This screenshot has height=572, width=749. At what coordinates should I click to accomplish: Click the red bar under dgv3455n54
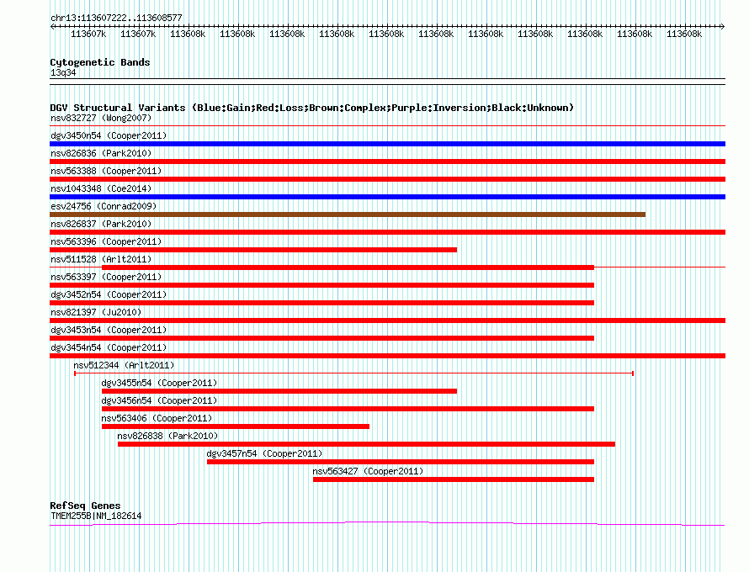pyautogui.click(x=279, y=391)
